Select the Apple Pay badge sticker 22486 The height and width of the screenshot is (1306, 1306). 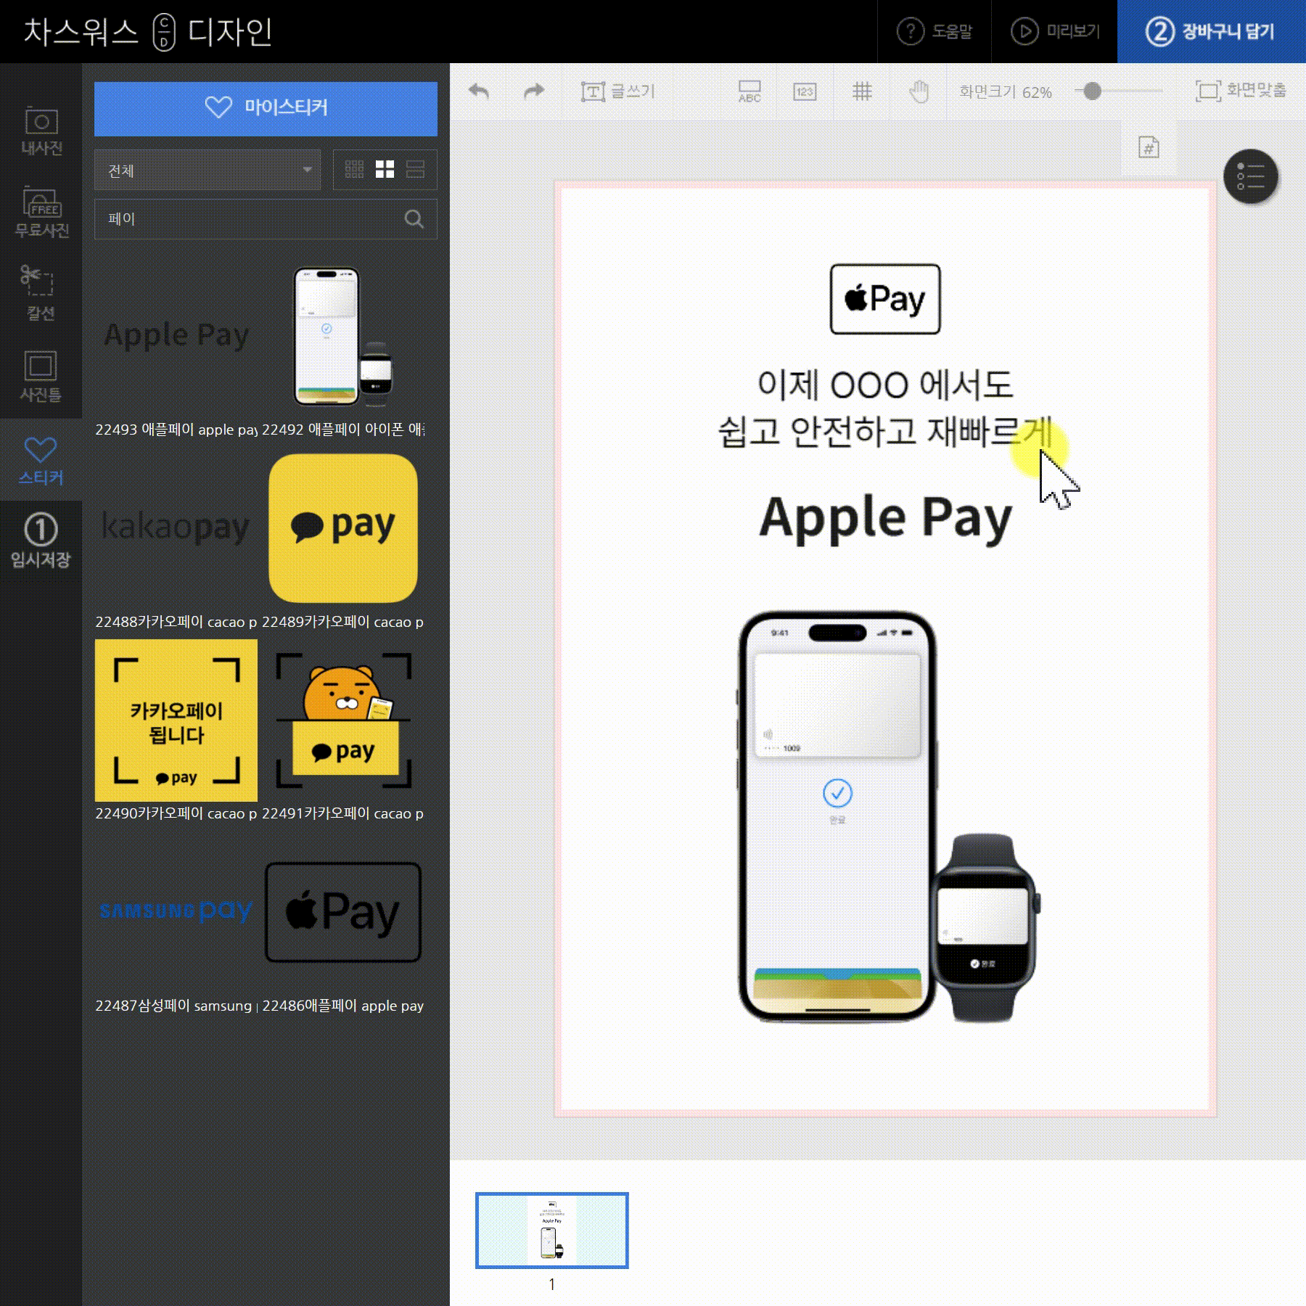pos(343,912)
